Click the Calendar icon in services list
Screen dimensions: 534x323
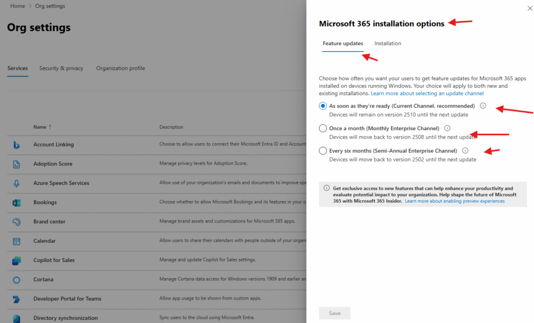coord(17,241)
